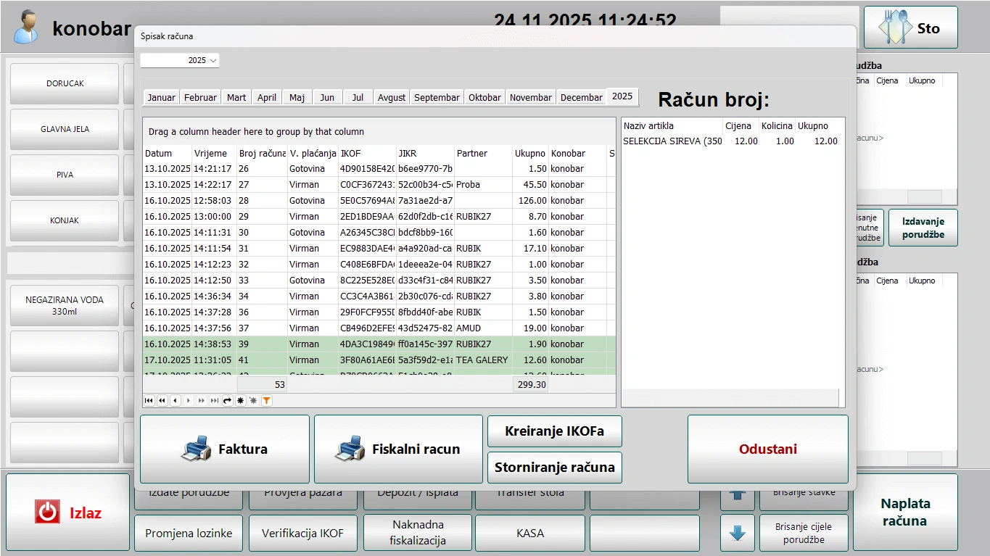Open the orange filter funnel icon
Image resolution: width=990 pixels, height=556 pixels.
pyautogui.click(x=266, y=400)
